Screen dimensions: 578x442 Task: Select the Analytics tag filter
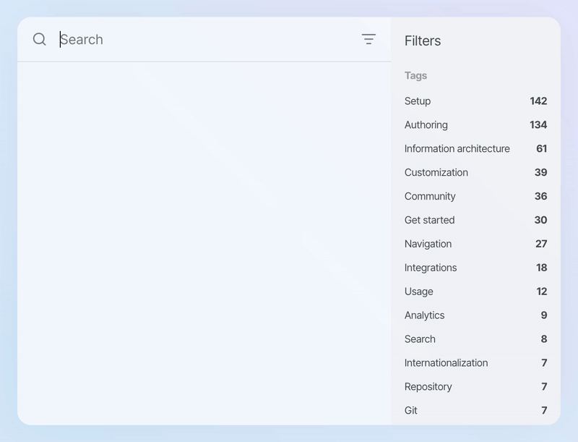[425, 316]
